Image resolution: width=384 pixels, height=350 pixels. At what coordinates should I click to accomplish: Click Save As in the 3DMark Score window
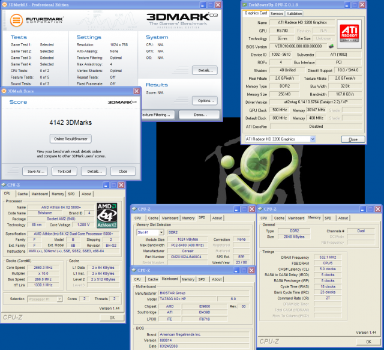point(35,171)
